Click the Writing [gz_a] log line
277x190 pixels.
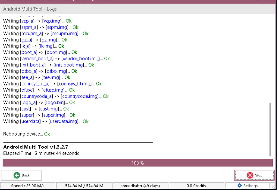35,40
